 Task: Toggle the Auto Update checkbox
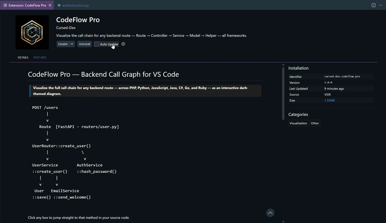(96, 44)
